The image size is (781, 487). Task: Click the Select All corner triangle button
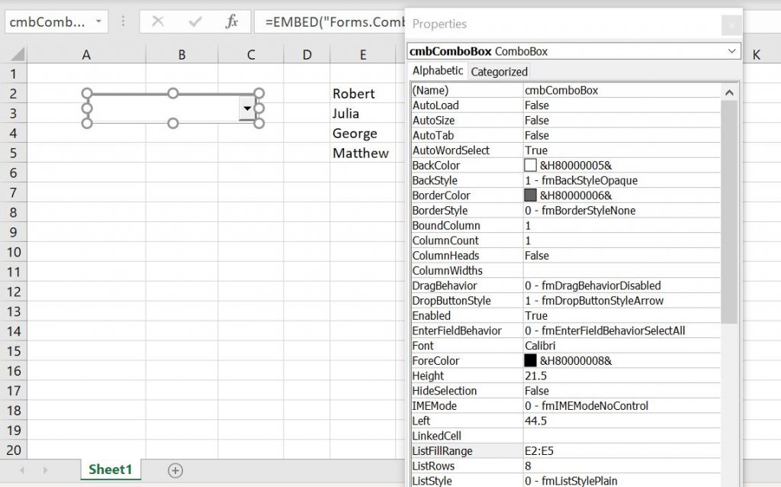(16, 54)
